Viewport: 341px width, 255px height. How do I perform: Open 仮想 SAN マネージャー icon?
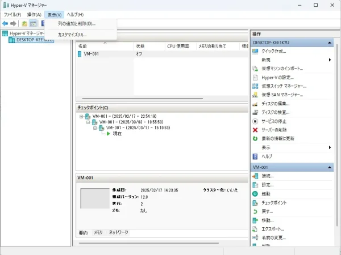tap(255, 95)
